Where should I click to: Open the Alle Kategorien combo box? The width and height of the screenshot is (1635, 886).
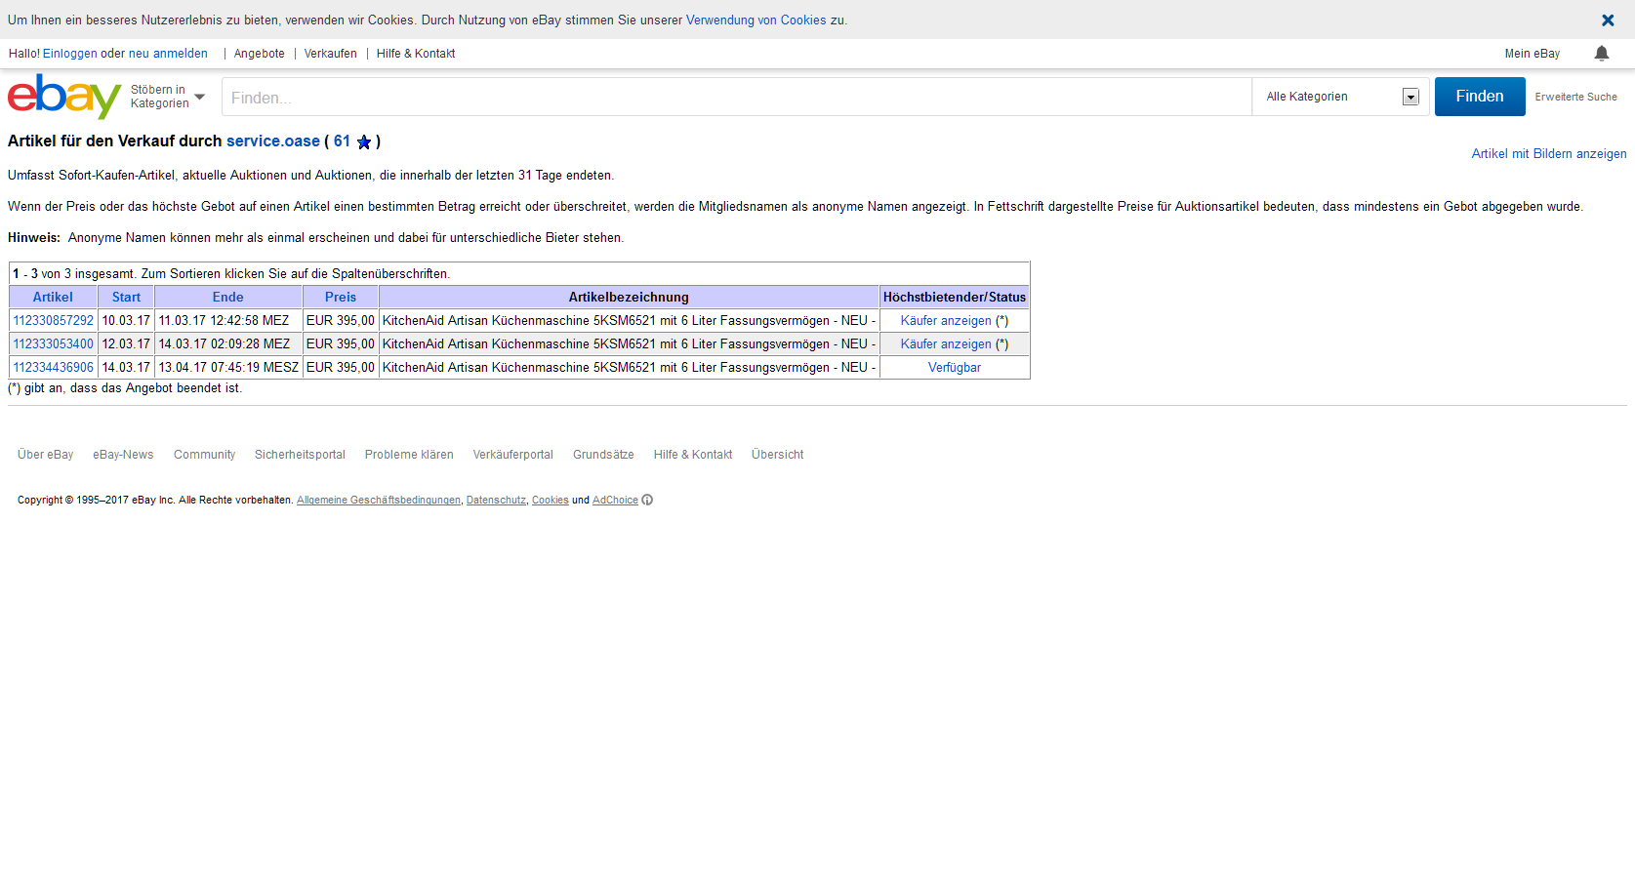(x=1340, y=97)
